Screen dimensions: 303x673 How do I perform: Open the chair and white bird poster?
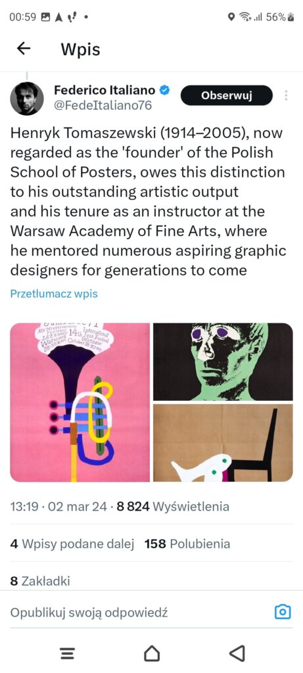point(223,443)
